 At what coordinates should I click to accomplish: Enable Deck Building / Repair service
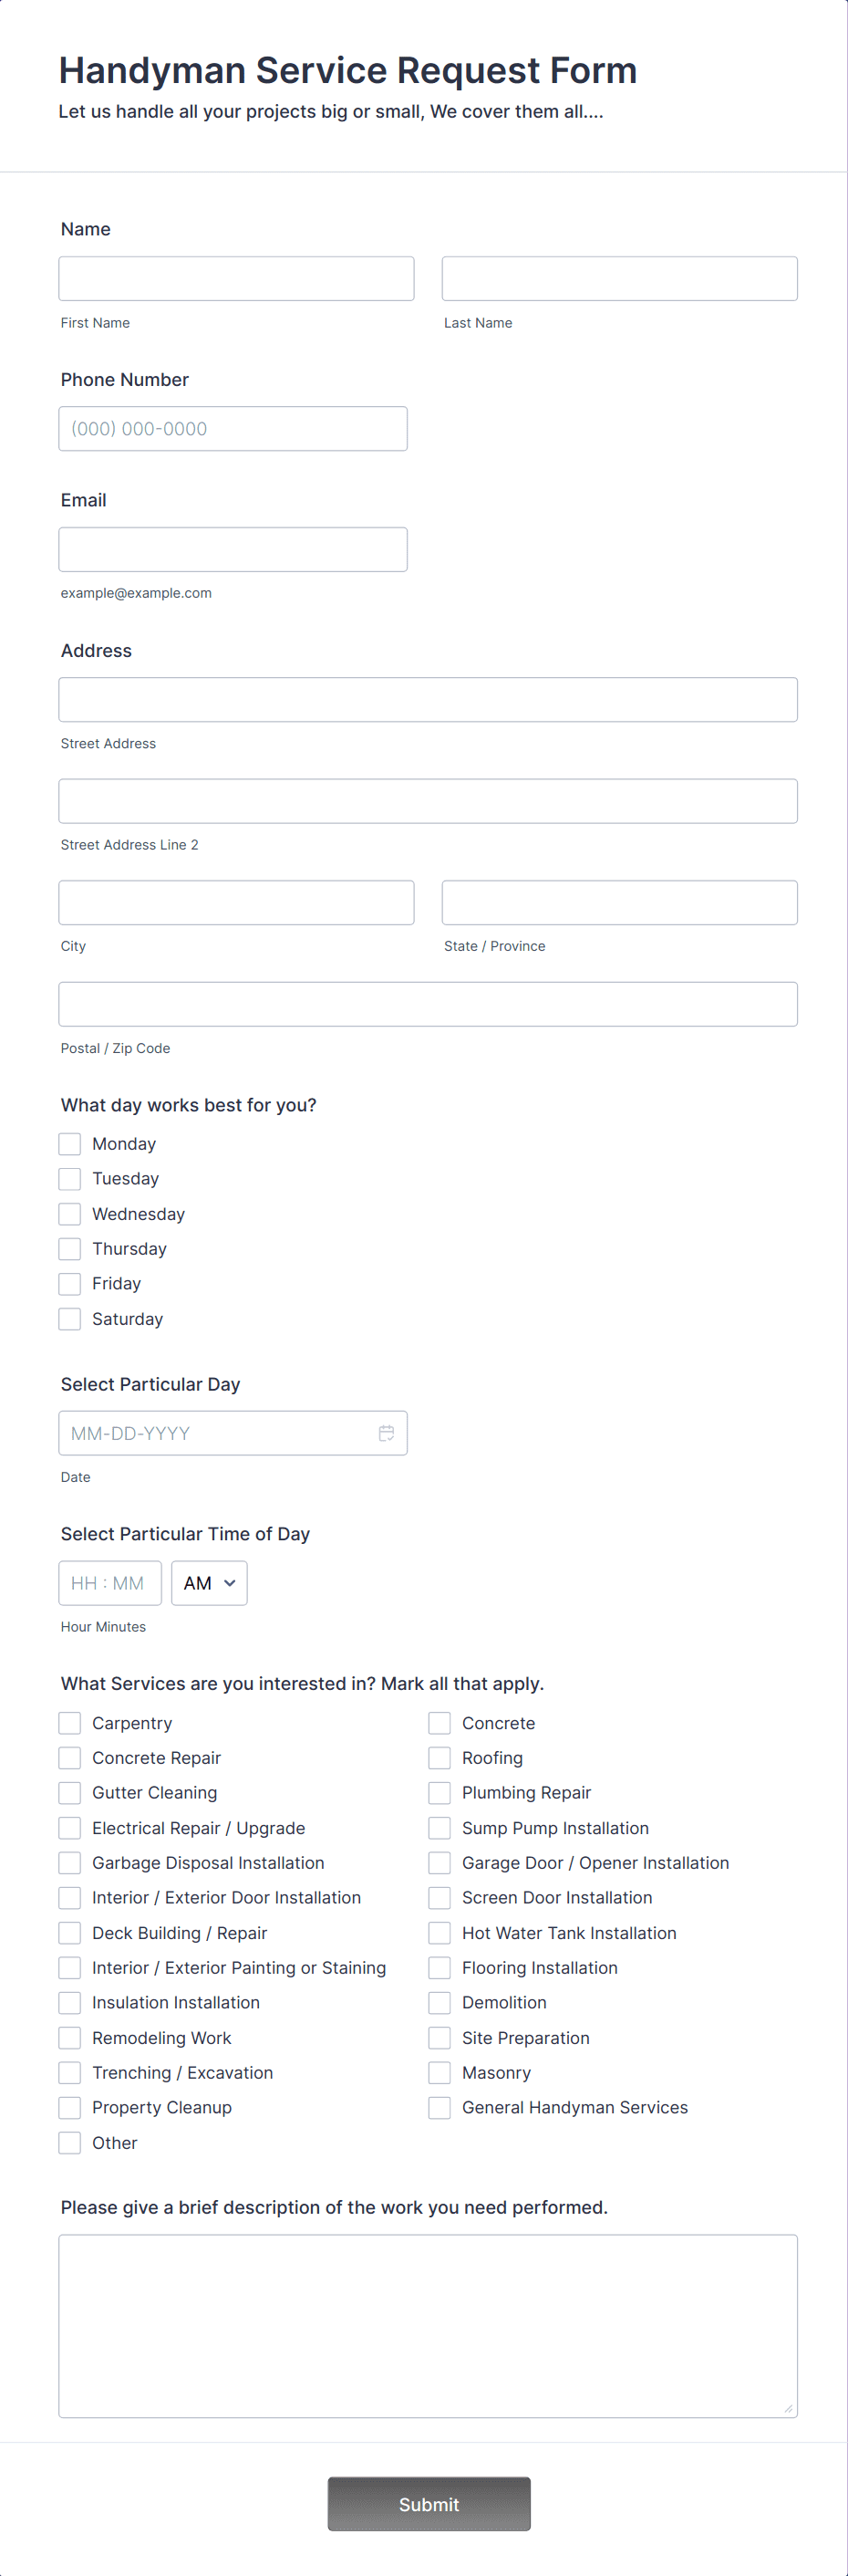pyautogui.click(x=69, y=1932)
